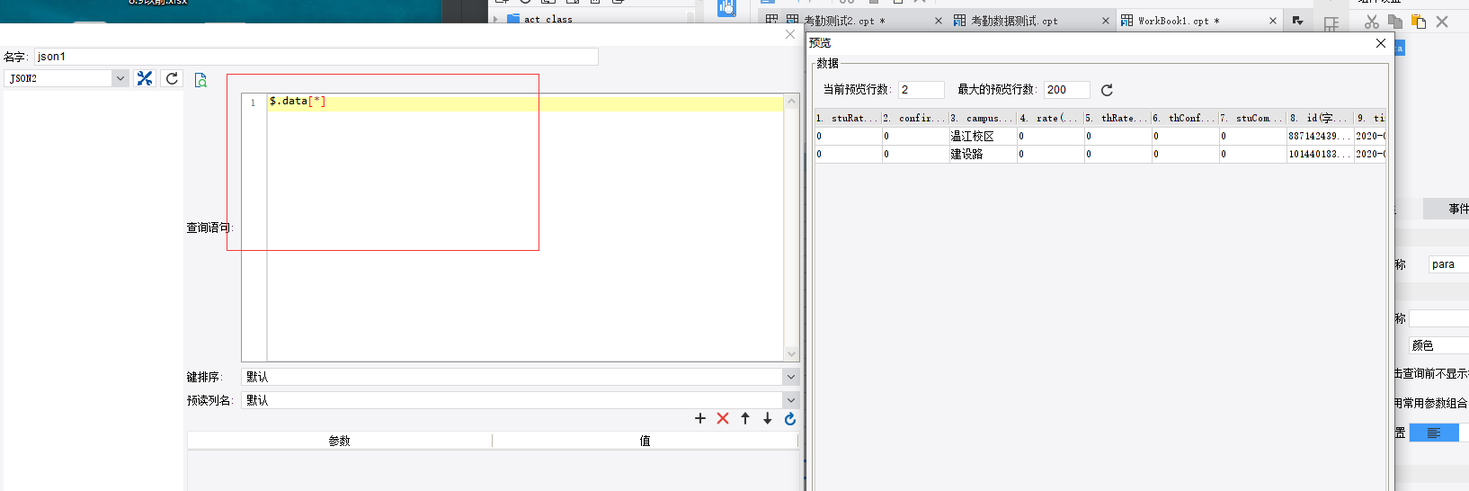The width and height of the screenshot is (1469, 491).
Task: Move parameter down with the down arrow
Action: 767,418
